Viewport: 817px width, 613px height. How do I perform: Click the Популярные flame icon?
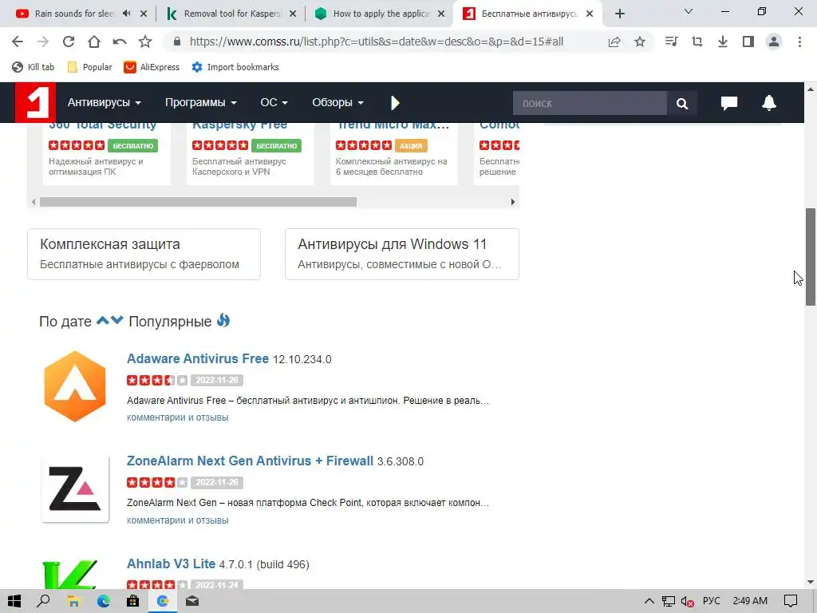[223, 320]
